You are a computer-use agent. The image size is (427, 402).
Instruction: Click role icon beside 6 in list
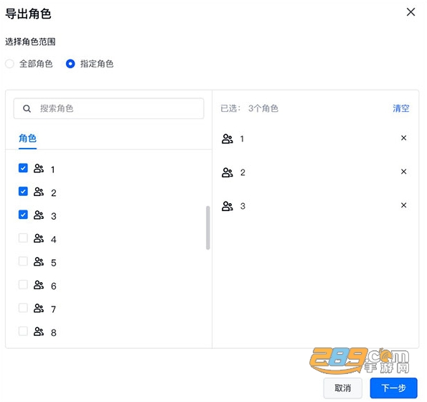tap(39, 285)
